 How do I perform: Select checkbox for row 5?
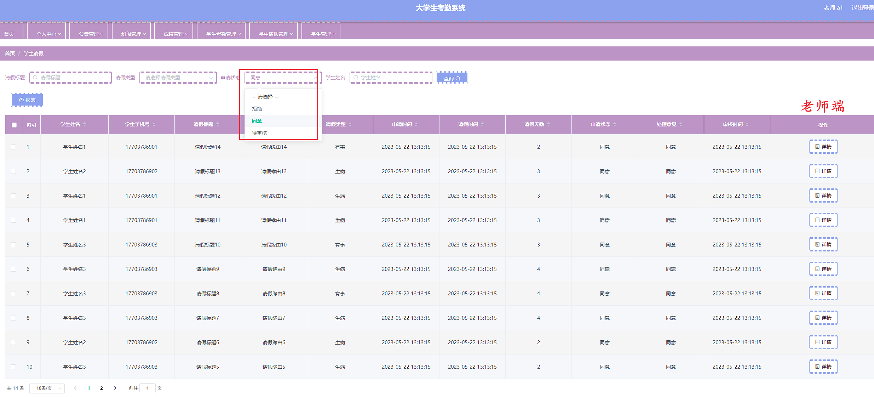pos(13,245)
